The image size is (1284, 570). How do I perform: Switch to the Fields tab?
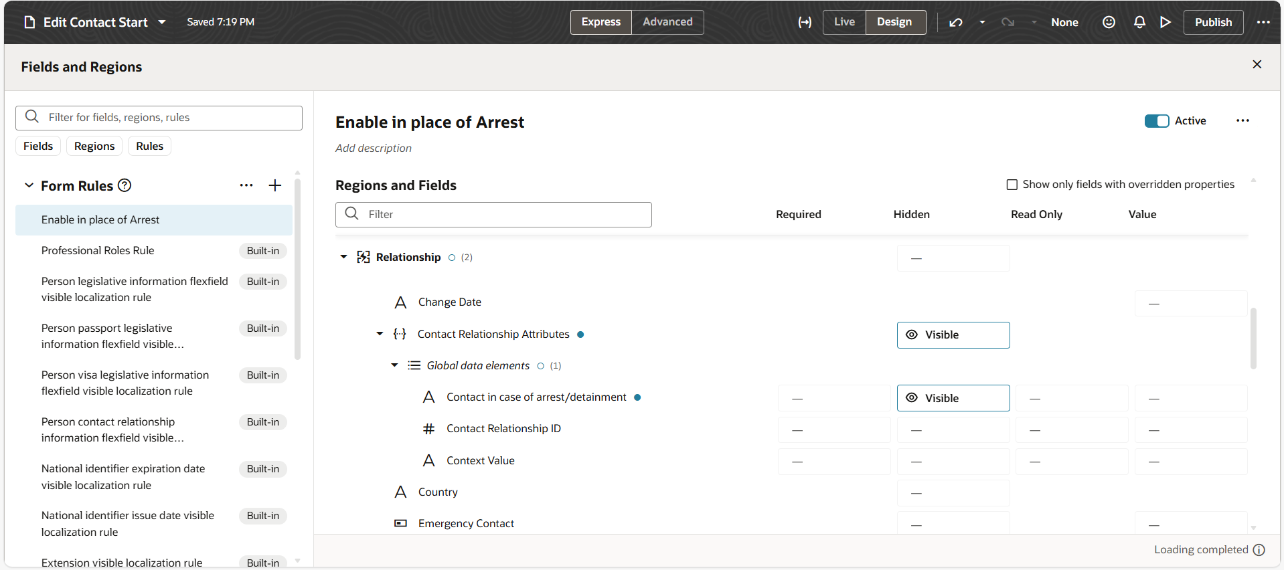[x=38, y=146]
